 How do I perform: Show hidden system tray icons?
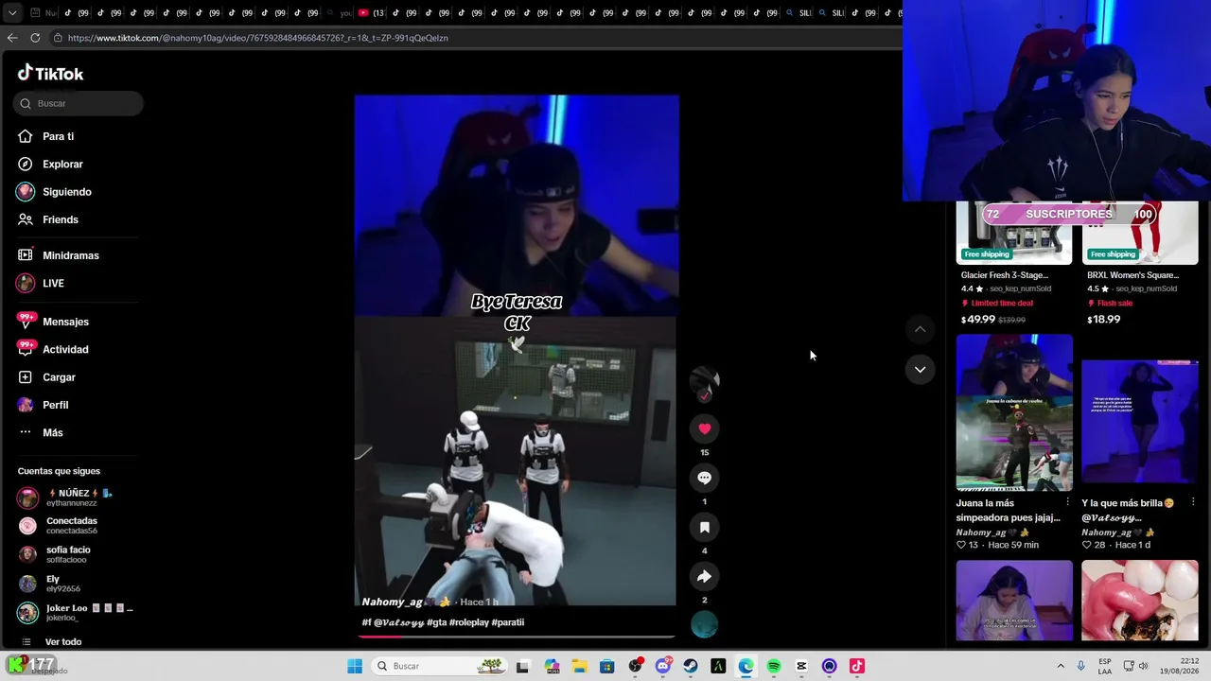[1061, 667]
